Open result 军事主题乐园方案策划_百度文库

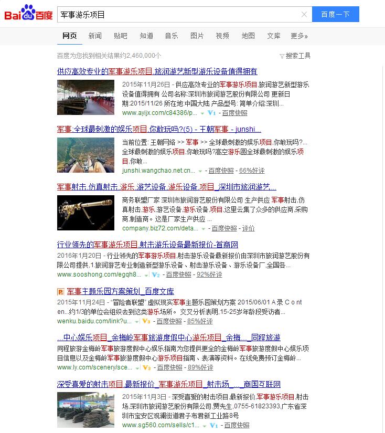tap(120, 291)
